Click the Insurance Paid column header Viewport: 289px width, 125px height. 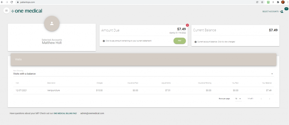[133, 83]
